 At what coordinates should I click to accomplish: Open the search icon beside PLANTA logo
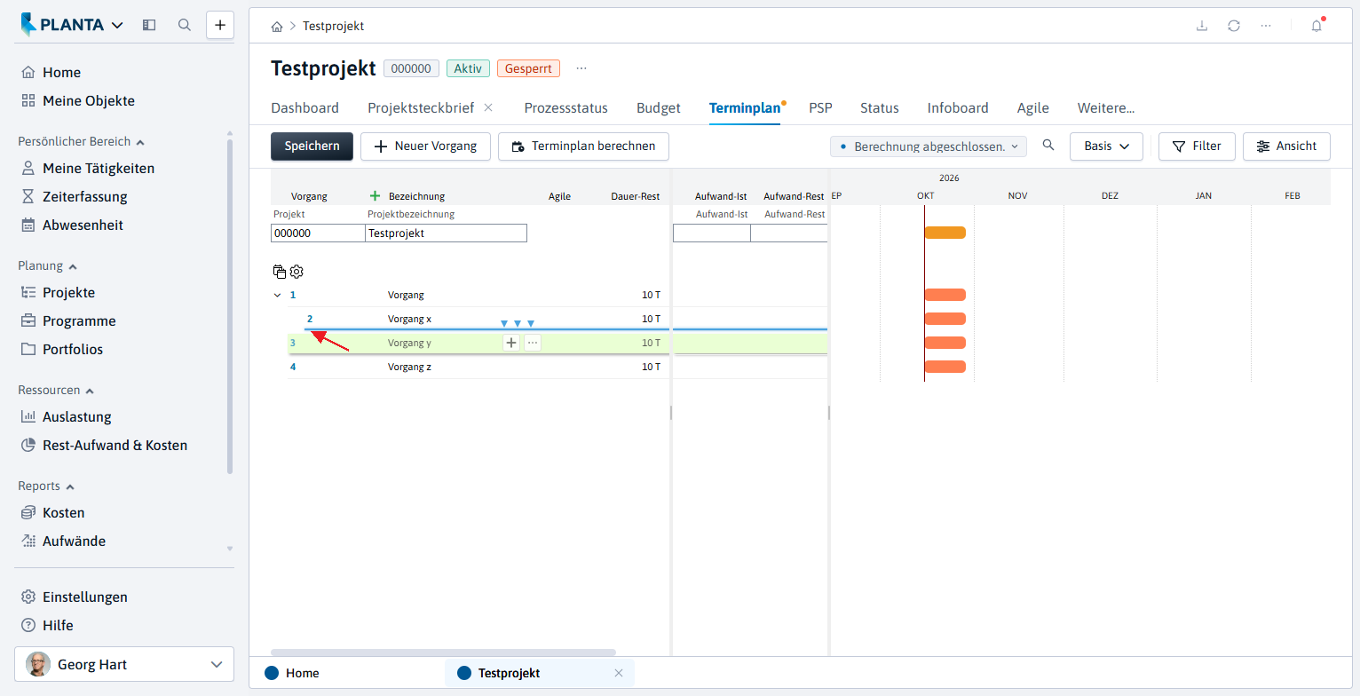(x=185, y=25)
